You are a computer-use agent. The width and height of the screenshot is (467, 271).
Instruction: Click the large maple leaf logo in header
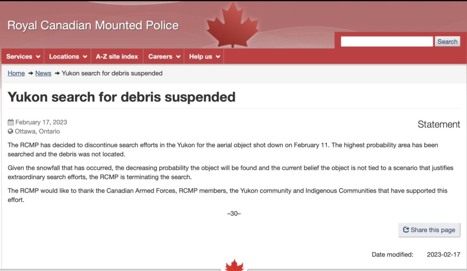pos(232,25)
